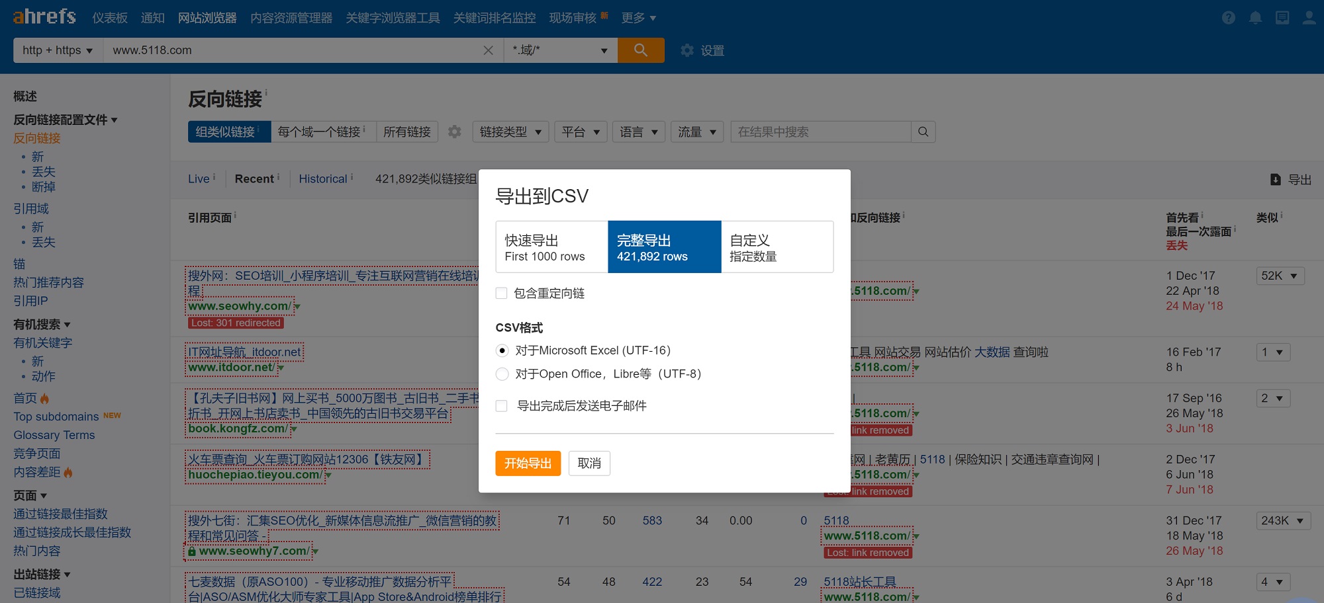Switch to 所有链接 mode

[x=407, y=132]
